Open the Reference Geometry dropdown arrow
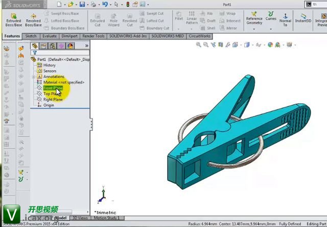This screenshot has height=227, width=327. coord(254,29)
